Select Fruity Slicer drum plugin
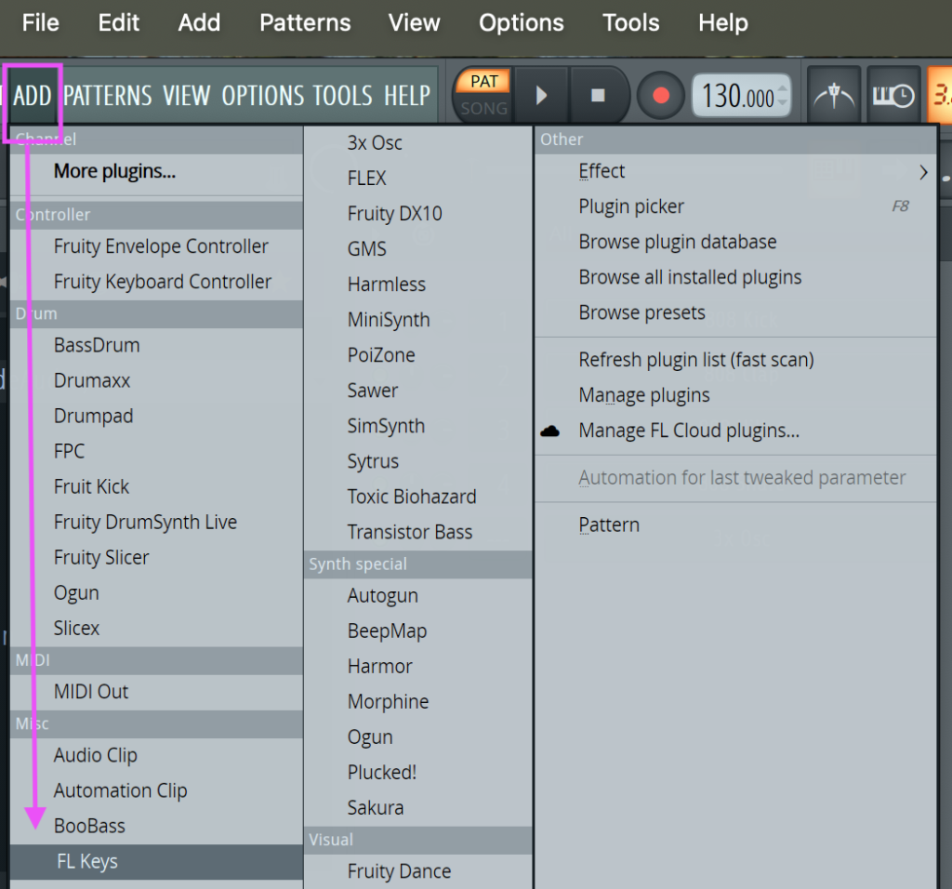The width and height of the screenshot is (952, 889). (x=101, y=557)
